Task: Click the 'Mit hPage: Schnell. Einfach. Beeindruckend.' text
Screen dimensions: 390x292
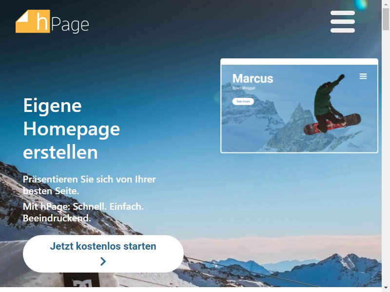Action: [83, 212]
